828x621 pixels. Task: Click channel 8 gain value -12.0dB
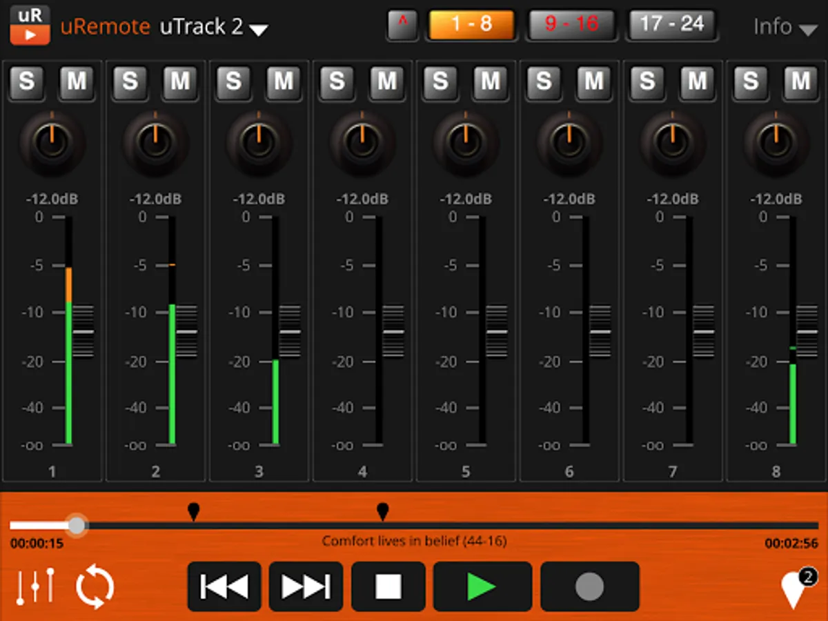point(776,199)
